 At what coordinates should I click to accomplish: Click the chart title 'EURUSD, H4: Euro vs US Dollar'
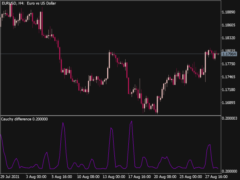click(x=29, y=3)
